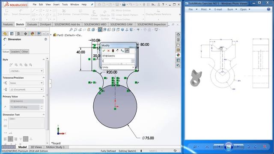
Task: Cancel changes with red X in Modify dialog
Action: 108,50
